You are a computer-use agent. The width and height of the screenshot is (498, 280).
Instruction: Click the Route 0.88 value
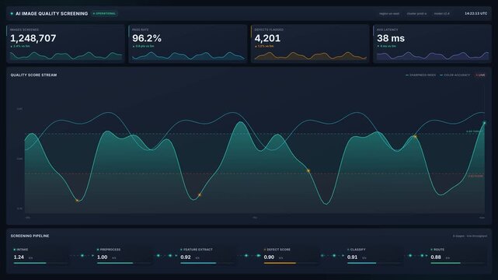tap(436, 257)
